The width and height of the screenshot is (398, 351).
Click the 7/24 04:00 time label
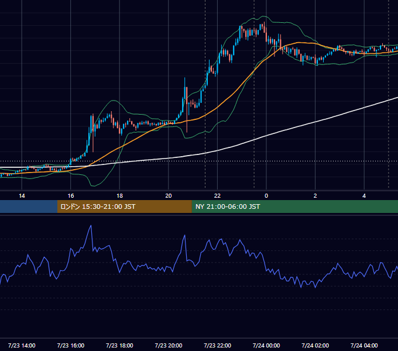click(x=364, y=345)
